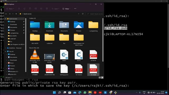Open Microsoft Edge from the taskbar
This screenshot has height=95, width=169.
[x=80, y=92]
